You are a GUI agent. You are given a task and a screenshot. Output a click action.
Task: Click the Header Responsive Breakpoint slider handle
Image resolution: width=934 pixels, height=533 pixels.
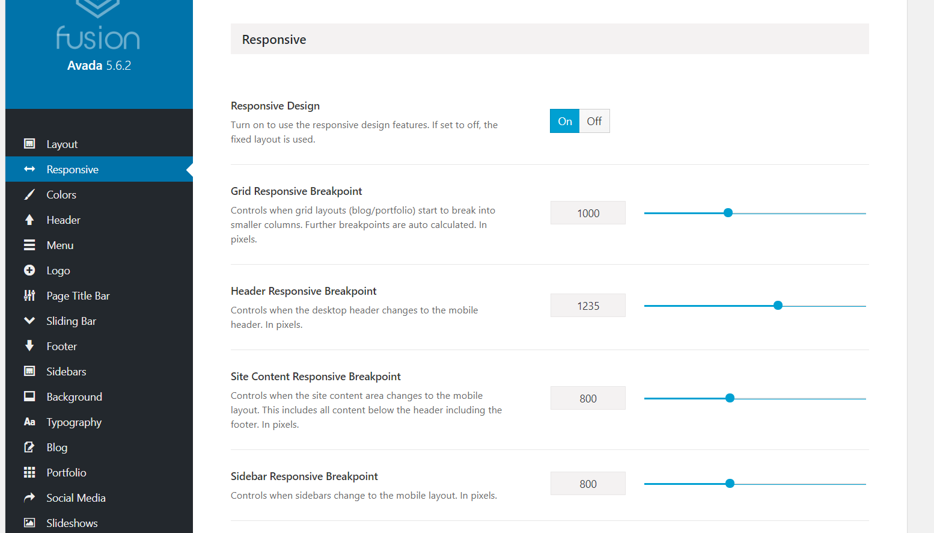tap(778, 306)
